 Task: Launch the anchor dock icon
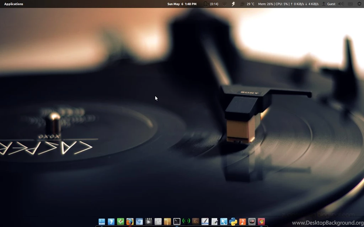click(x=102, y=222)
